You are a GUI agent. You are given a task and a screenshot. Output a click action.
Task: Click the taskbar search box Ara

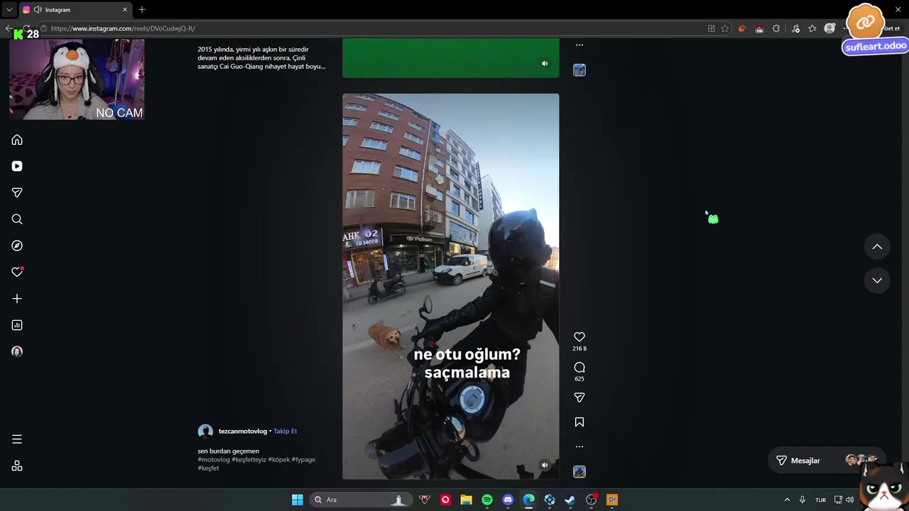(x=361, y=500)
